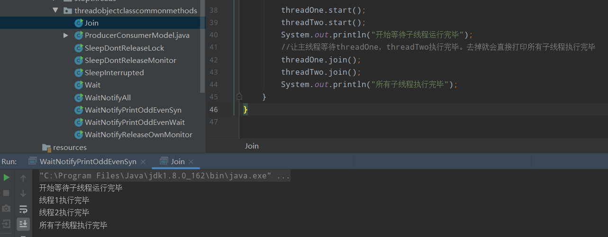This screenshot has width=608, height=237.
Task: Click the up arrow in Run console toolbar
Action: (x=23, y=178)
